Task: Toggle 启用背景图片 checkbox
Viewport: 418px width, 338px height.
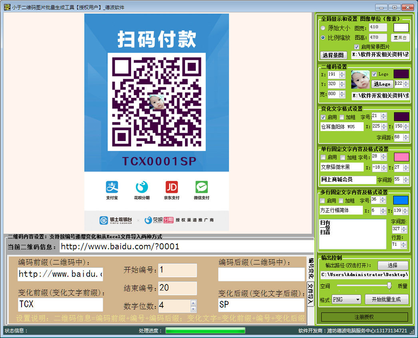Action: point(357,47)
